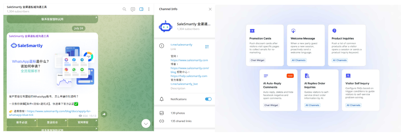Jump to bottom with the down-chevron button
This screenshot has height=136, width=401.
[x=146, y=123]
